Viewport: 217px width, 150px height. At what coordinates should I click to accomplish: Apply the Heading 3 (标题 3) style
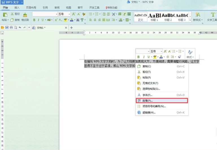(x=182, y=17)
